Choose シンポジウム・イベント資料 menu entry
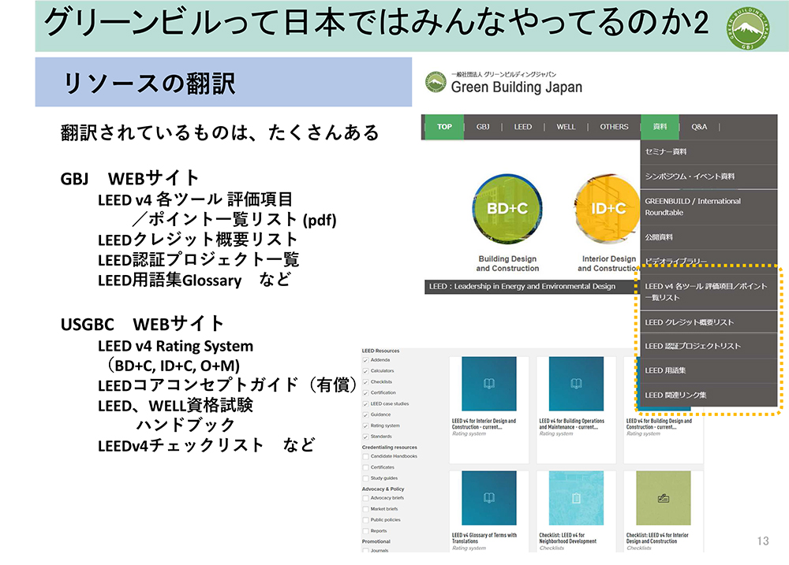This screenshot has width=789, height=565. point(709,177)
